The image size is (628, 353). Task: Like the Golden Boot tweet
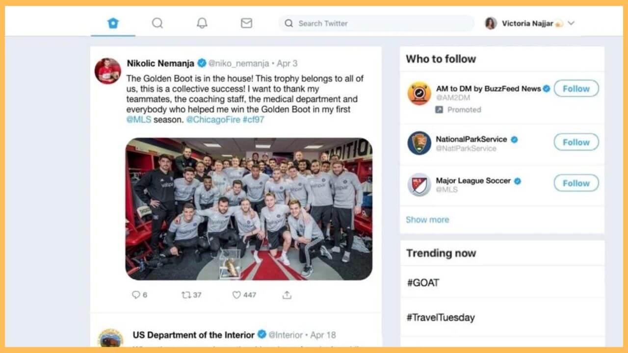click(237, 295)
